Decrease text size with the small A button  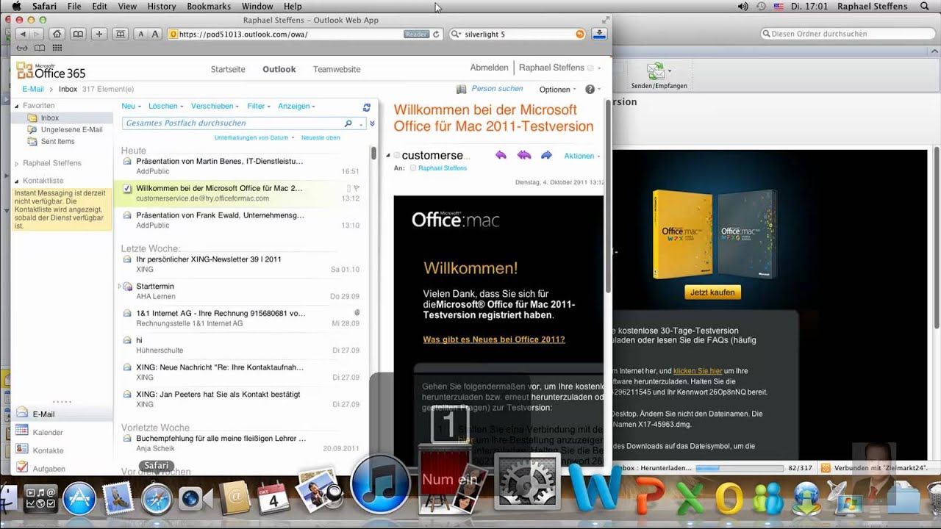click(x=141, y=35)
